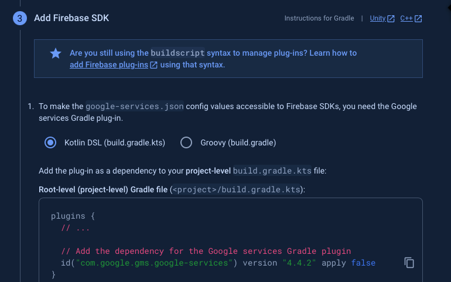Select the Kotlin DSL (build.gradle.kts) radio button
This screenshot has height=282, width=451.
point(50,142)
